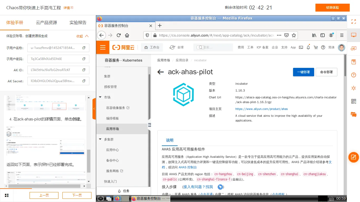Copy the sub-user password value
The image size is (360, 202).
pos(84,59)
